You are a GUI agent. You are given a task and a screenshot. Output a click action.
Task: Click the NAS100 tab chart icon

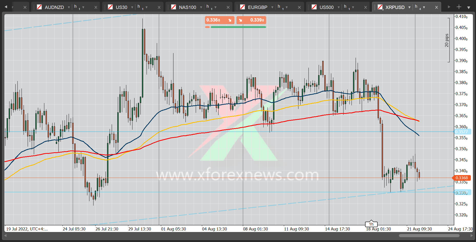(x=174, y=7)
